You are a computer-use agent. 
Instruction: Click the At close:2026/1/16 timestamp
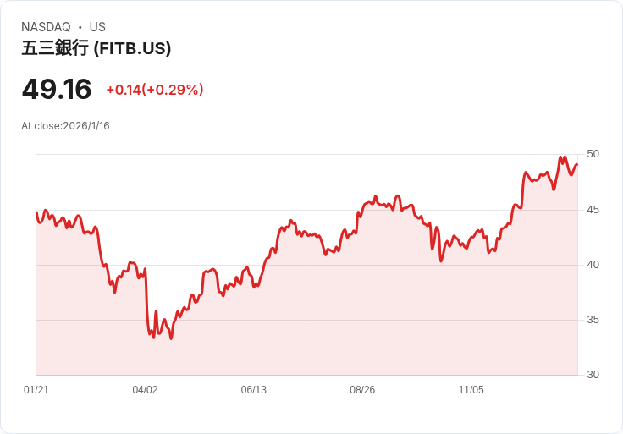pos(65,126)
